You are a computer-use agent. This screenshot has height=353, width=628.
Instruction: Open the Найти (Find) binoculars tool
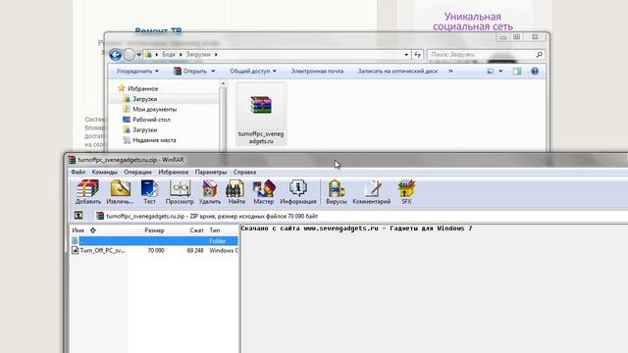(236, 192)
